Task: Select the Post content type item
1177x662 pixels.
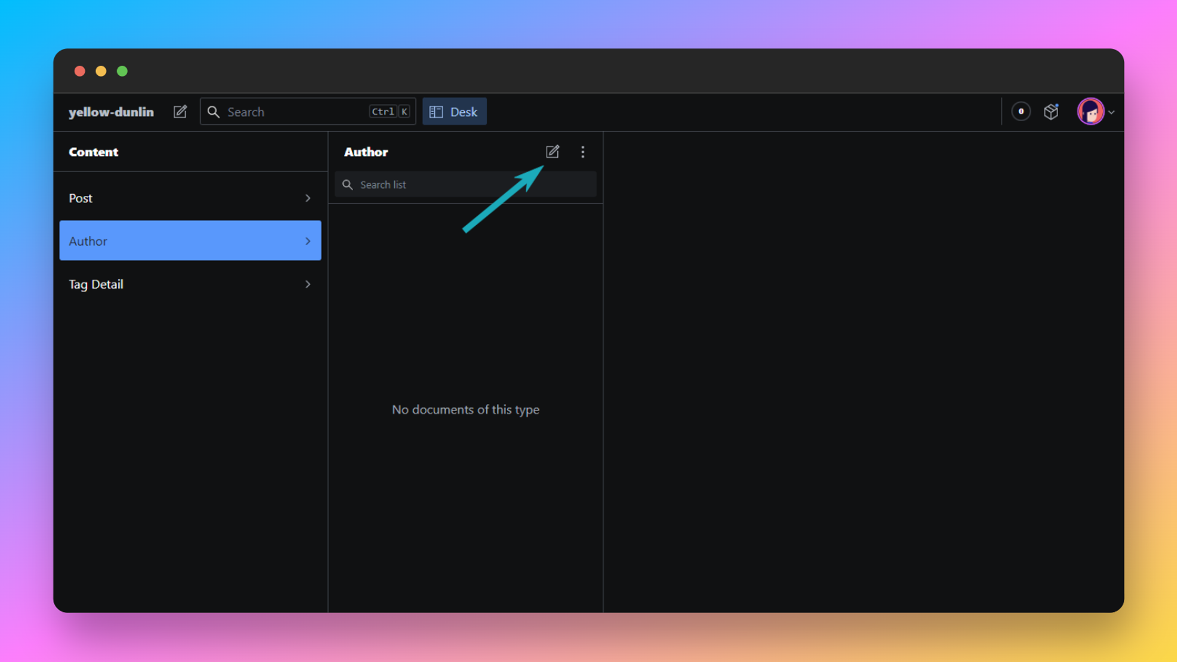Action: pos(190,198)
